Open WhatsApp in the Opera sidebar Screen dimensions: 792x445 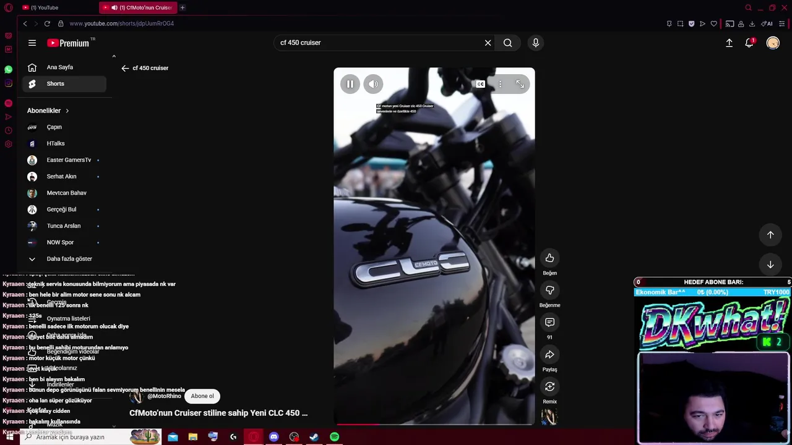coord(8,70)
